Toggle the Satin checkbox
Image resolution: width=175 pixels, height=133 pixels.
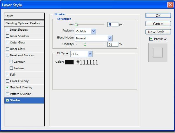[7, 75]
